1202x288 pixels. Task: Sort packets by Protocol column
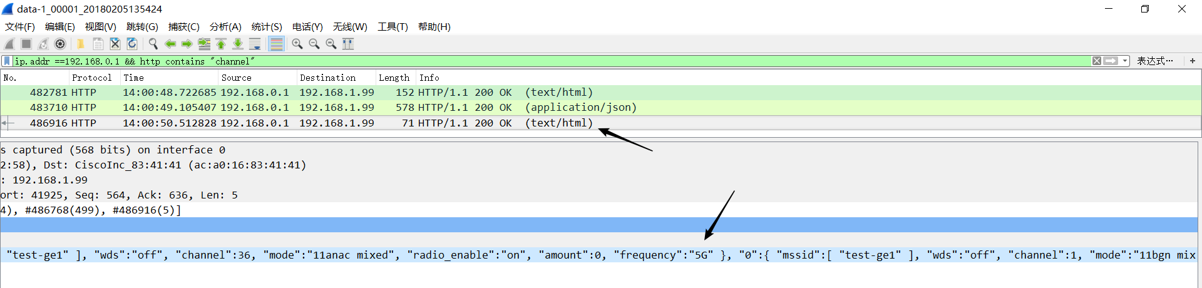[x=95, y=78]
